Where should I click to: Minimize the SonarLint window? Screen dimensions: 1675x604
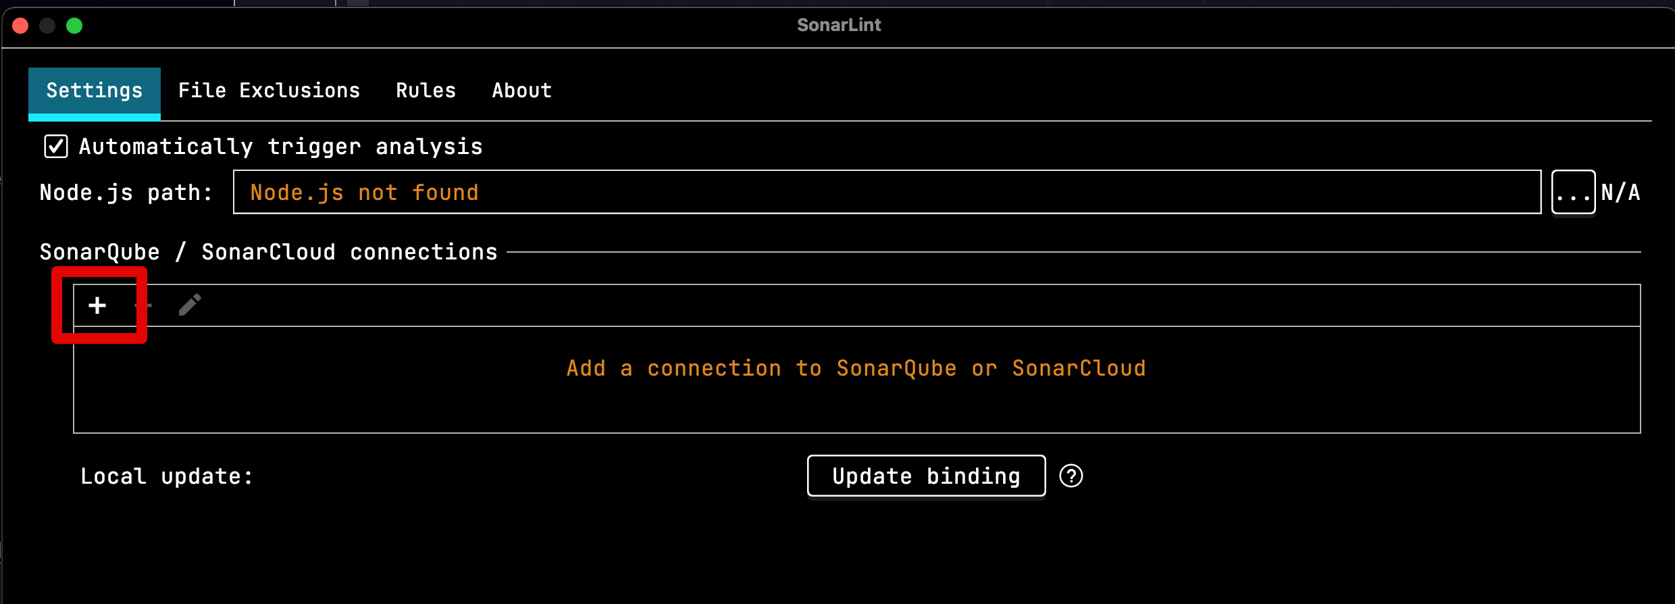click(x=47, y=25)
